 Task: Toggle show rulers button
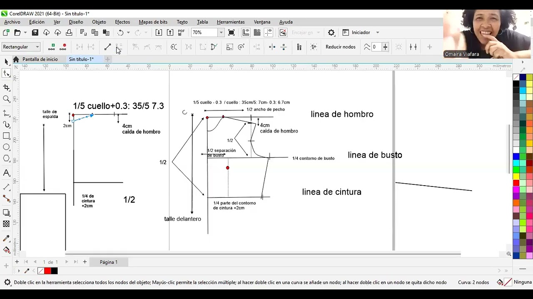click(x=246, y=32)
